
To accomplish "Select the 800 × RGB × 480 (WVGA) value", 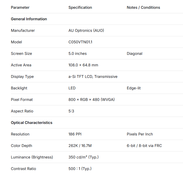I will 91,100.
